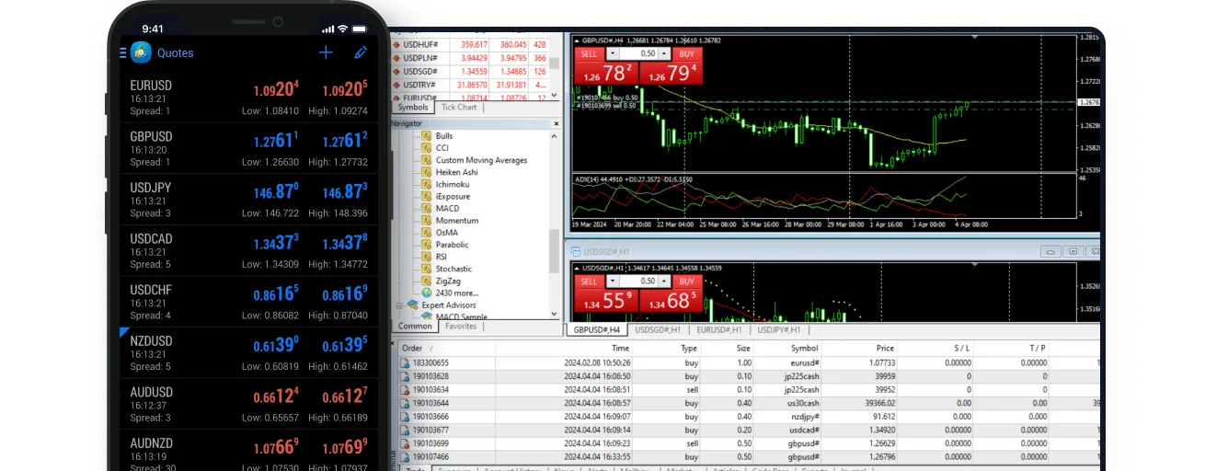Open the GBPUSD quote on the phone
This screenshot has height=471, width=1205.
pos(248,148)
